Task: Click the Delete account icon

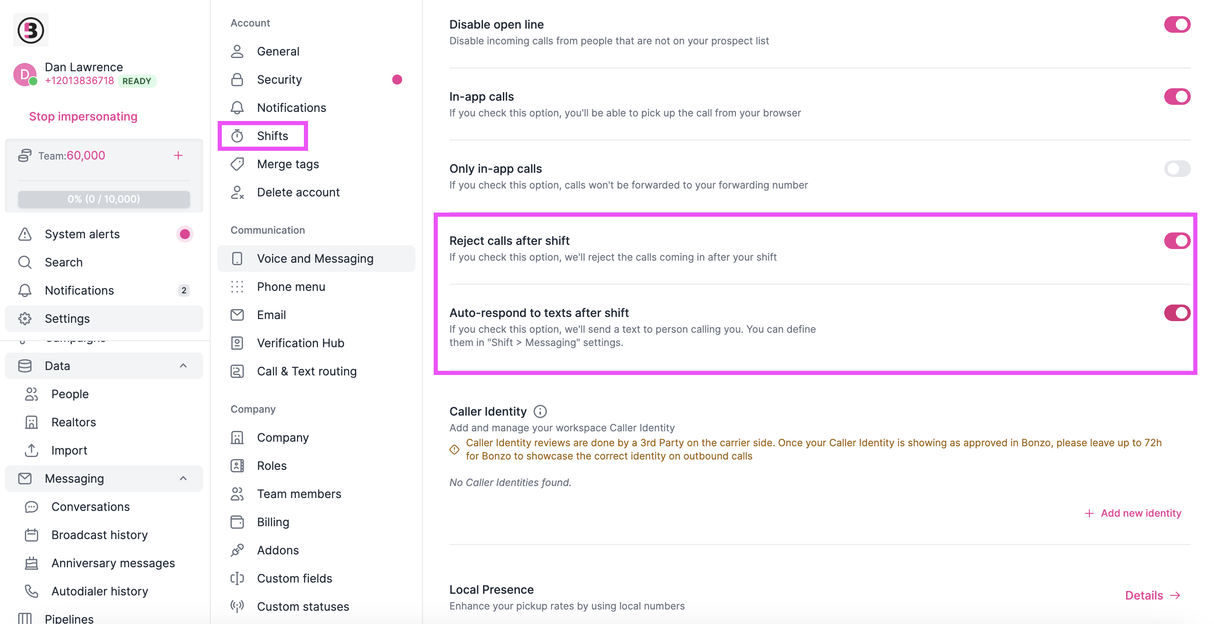Action: pos(238,192)
